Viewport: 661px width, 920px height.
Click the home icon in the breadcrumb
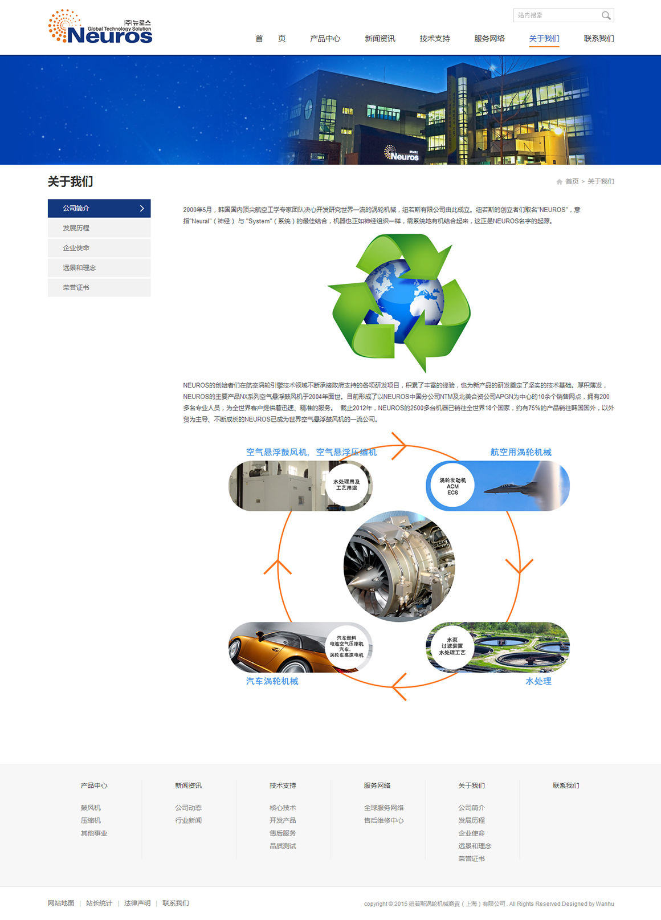[x=560, y=182]
